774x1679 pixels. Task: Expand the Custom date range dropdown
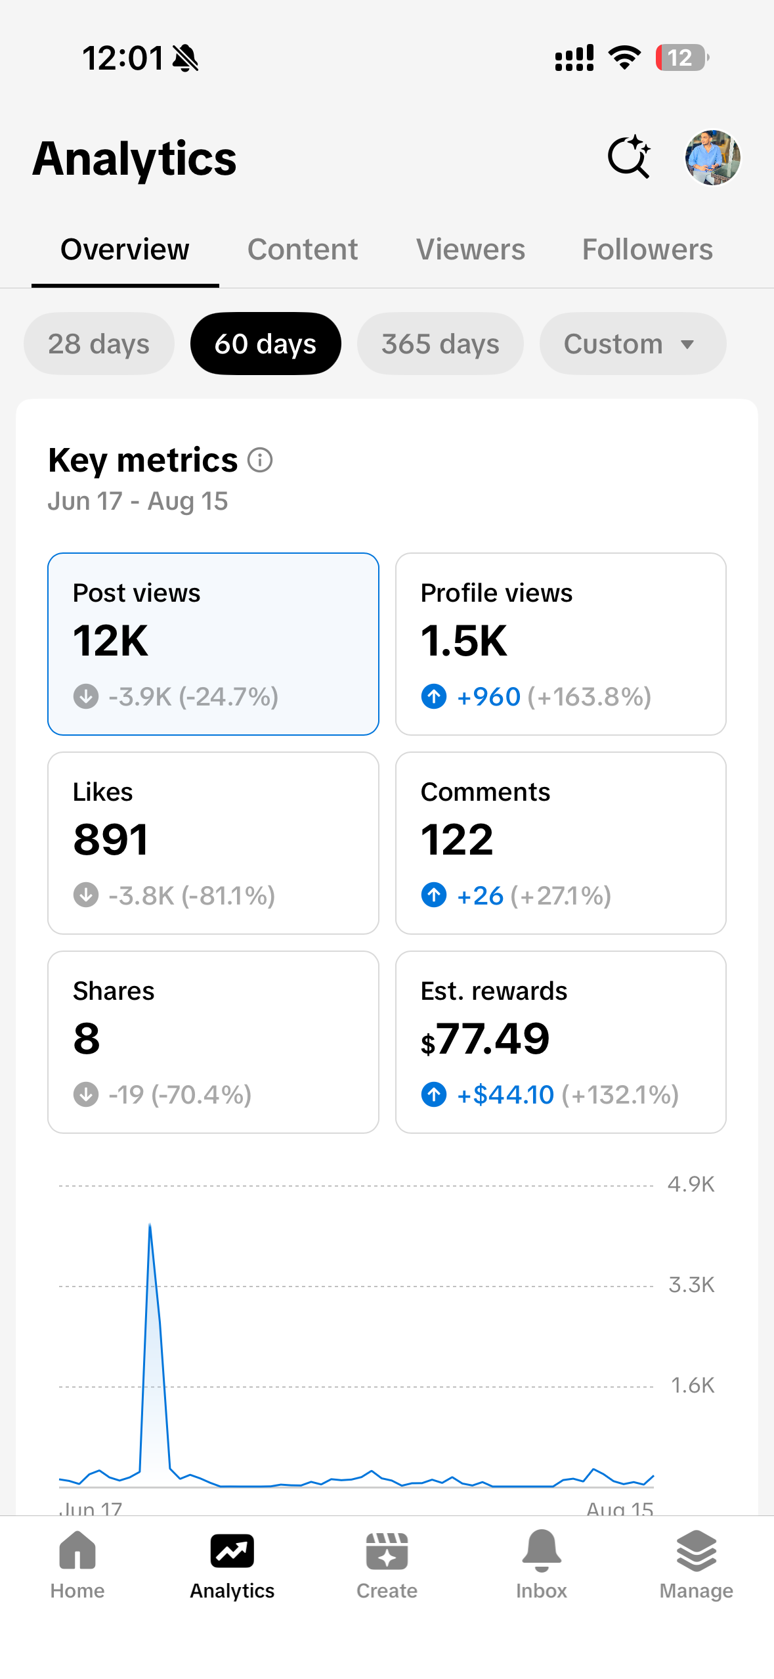pos(633,344)
